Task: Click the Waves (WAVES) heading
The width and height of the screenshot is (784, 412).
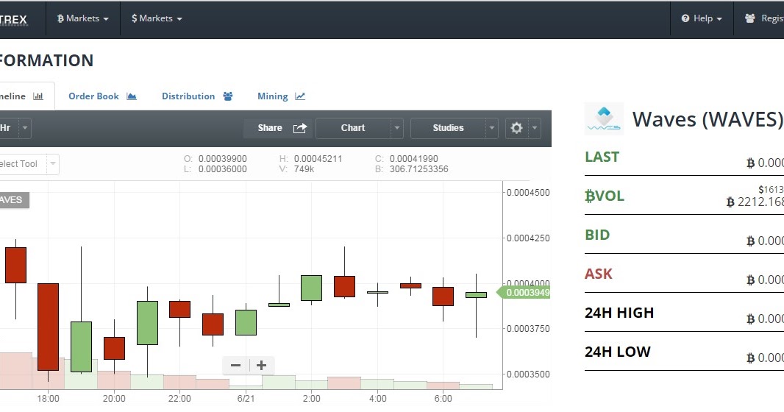Action: (x=708, y=119)
